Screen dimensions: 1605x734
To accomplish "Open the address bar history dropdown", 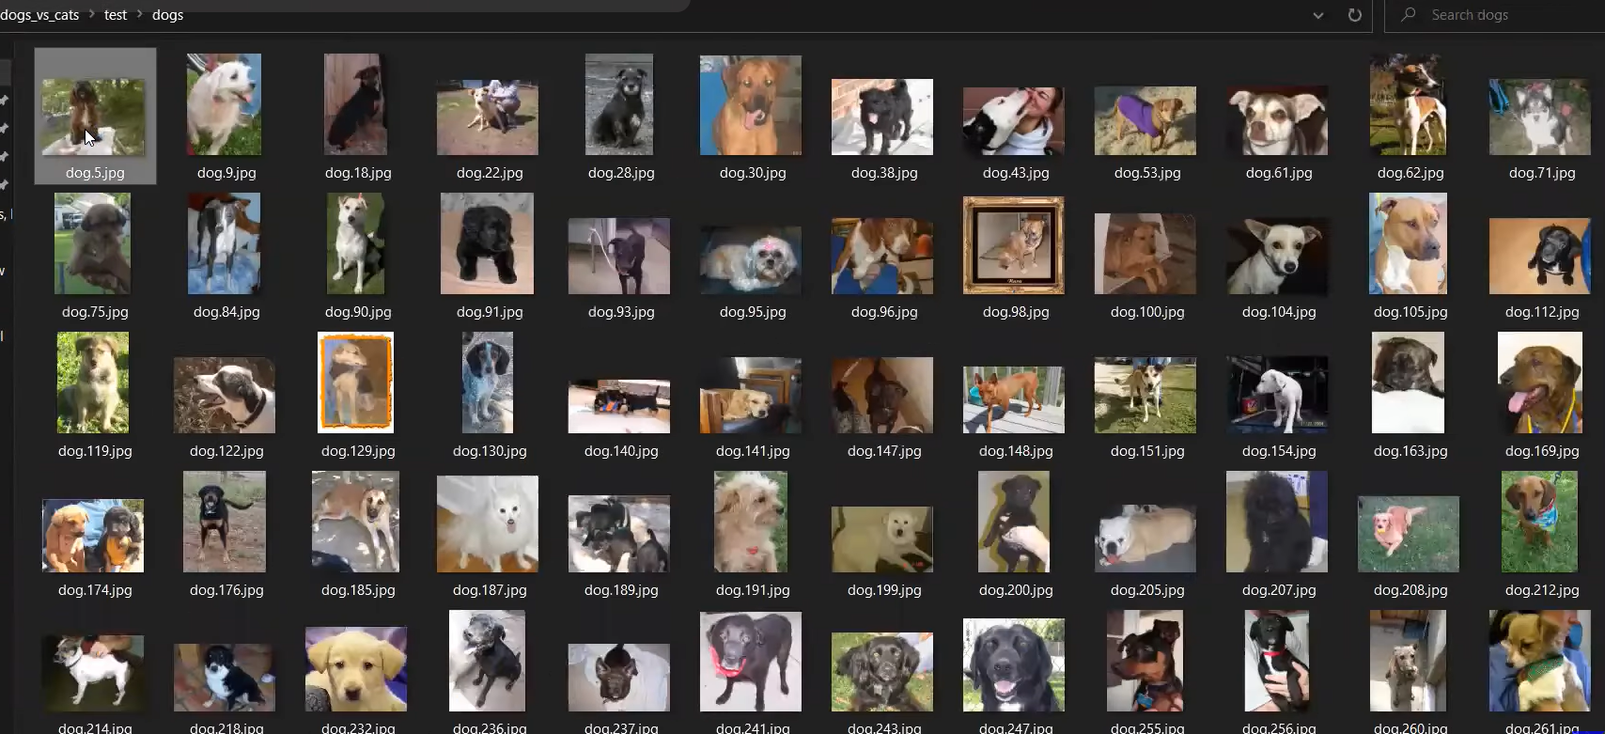I will tap(1317, 15).
